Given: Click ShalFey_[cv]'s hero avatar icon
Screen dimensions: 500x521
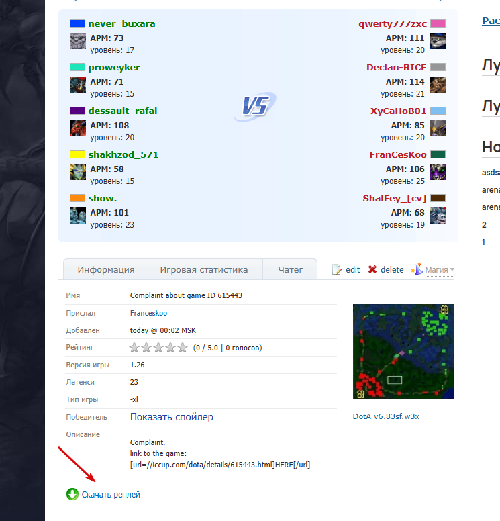Looking at the screenshot, I should (x=438, y=216).
